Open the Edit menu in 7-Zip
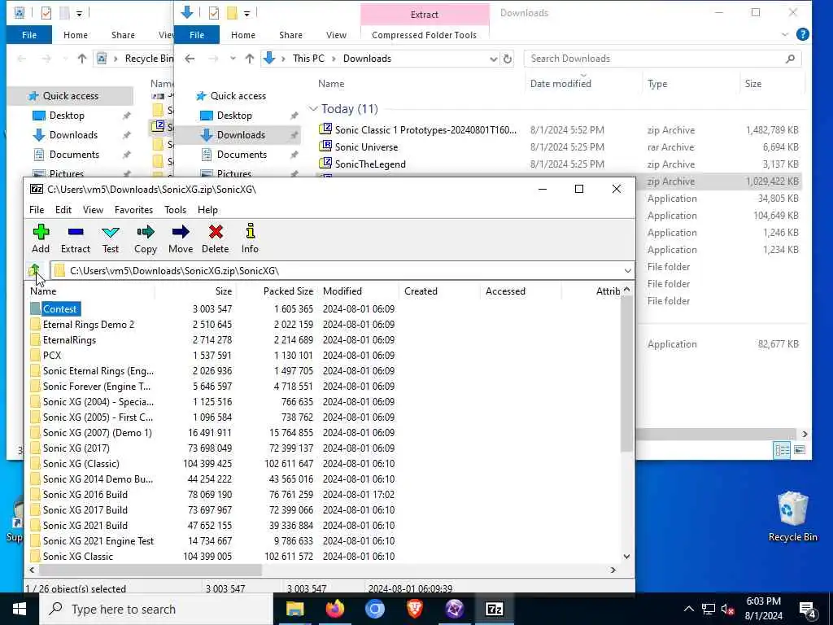The width and height of the screenshot is (833, 625). click(x=63, y=209)
